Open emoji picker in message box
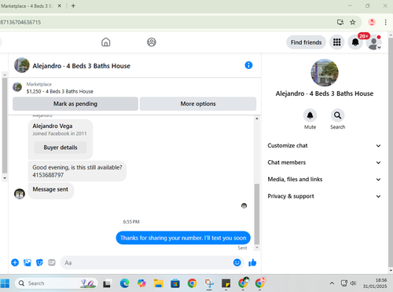The width and height of the screenshot is (393, 292). [x=237, y=262]
